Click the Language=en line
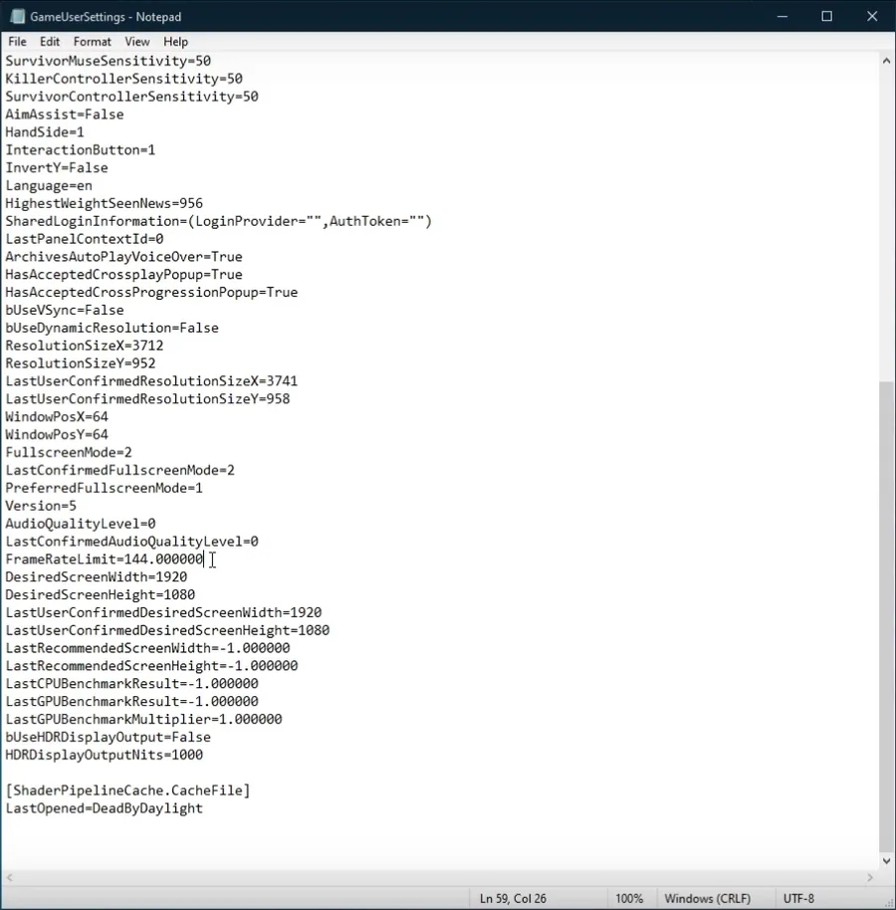Viewport: 896px width, 910px height. click(49, 186)
